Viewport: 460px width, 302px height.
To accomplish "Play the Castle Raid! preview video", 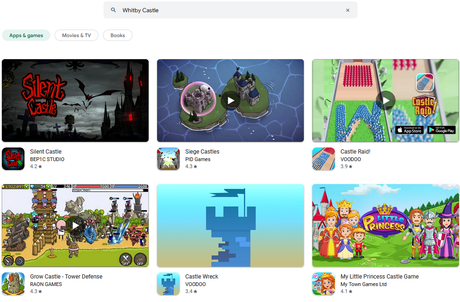I will tap(386, 101).
